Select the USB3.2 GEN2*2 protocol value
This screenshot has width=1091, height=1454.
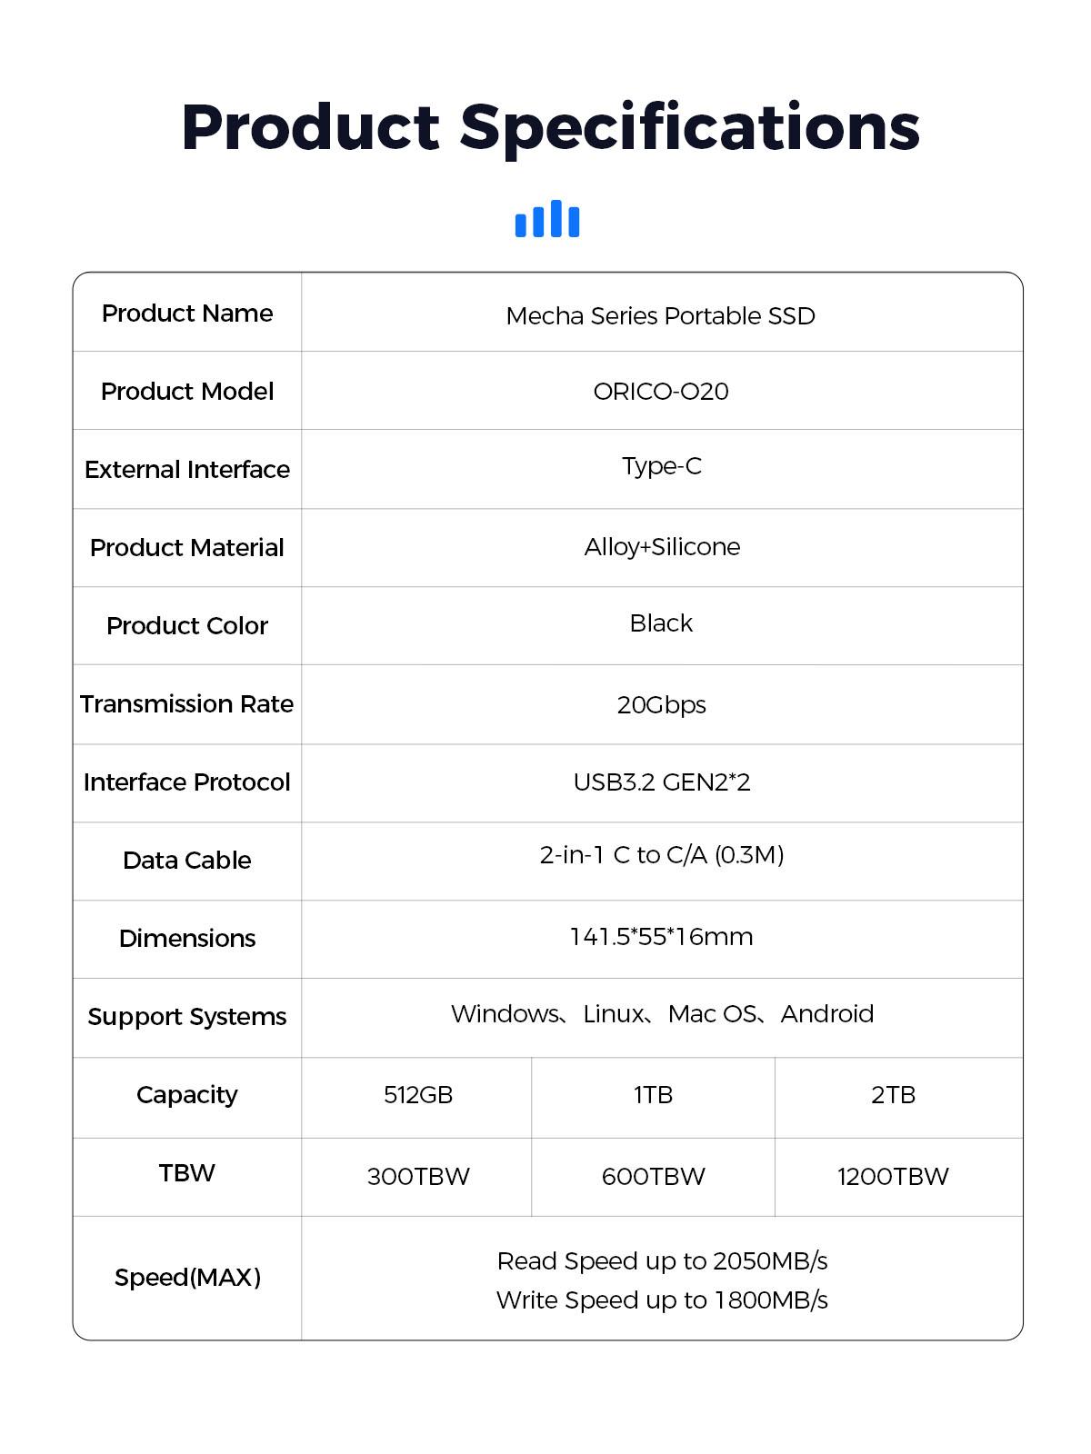(x=662, y=782)
